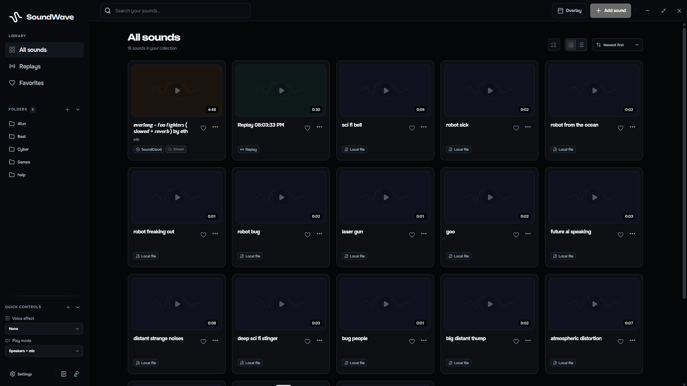Click the Add sound button
Image resolution: width=687 pixels, height=386 pixels.
pos(610,11)
